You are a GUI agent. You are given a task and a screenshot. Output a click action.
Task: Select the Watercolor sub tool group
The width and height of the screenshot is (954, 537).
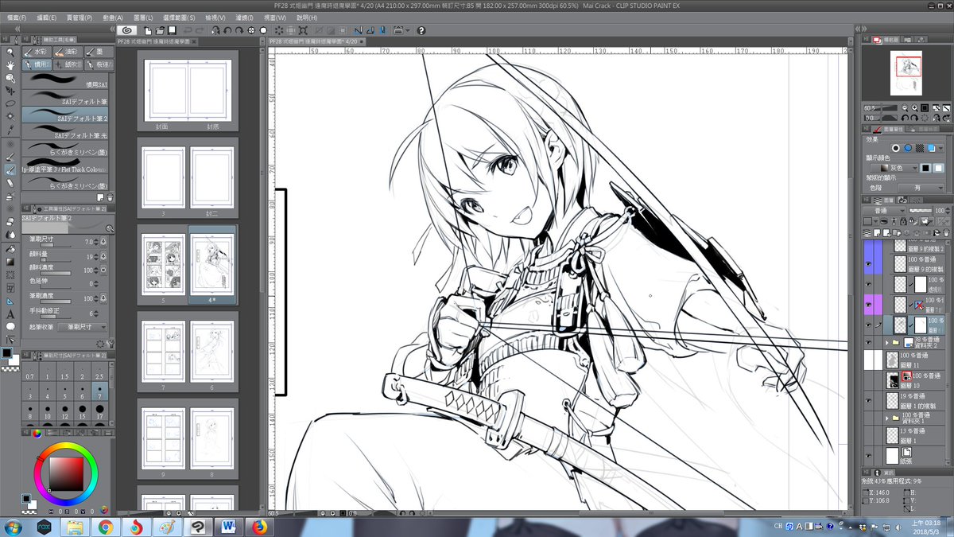[37, 52]
